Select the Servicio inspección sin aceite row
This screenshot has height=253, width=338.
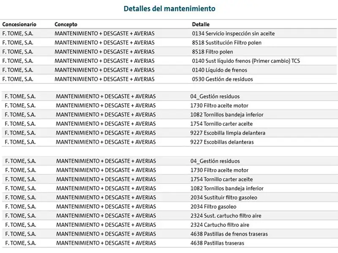168,34
